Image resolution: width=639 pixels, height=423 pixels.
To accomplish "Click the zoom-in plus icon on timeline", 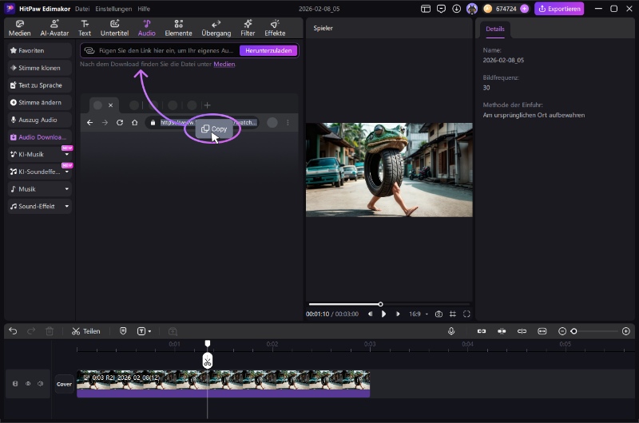I will [x=625, y=330].
